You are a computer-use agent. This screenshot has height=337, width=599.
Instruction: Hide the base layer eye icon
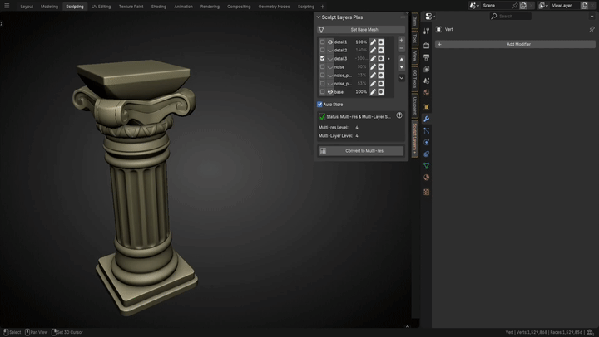pyautogui.click(x=330, y=92)
